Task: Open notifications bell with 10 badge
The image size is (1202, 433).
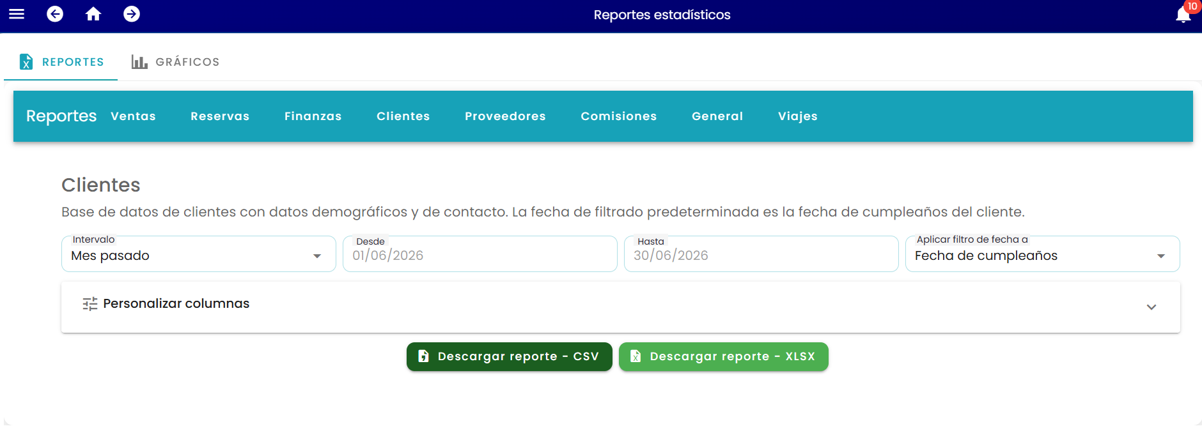Action: [1184, 14]
